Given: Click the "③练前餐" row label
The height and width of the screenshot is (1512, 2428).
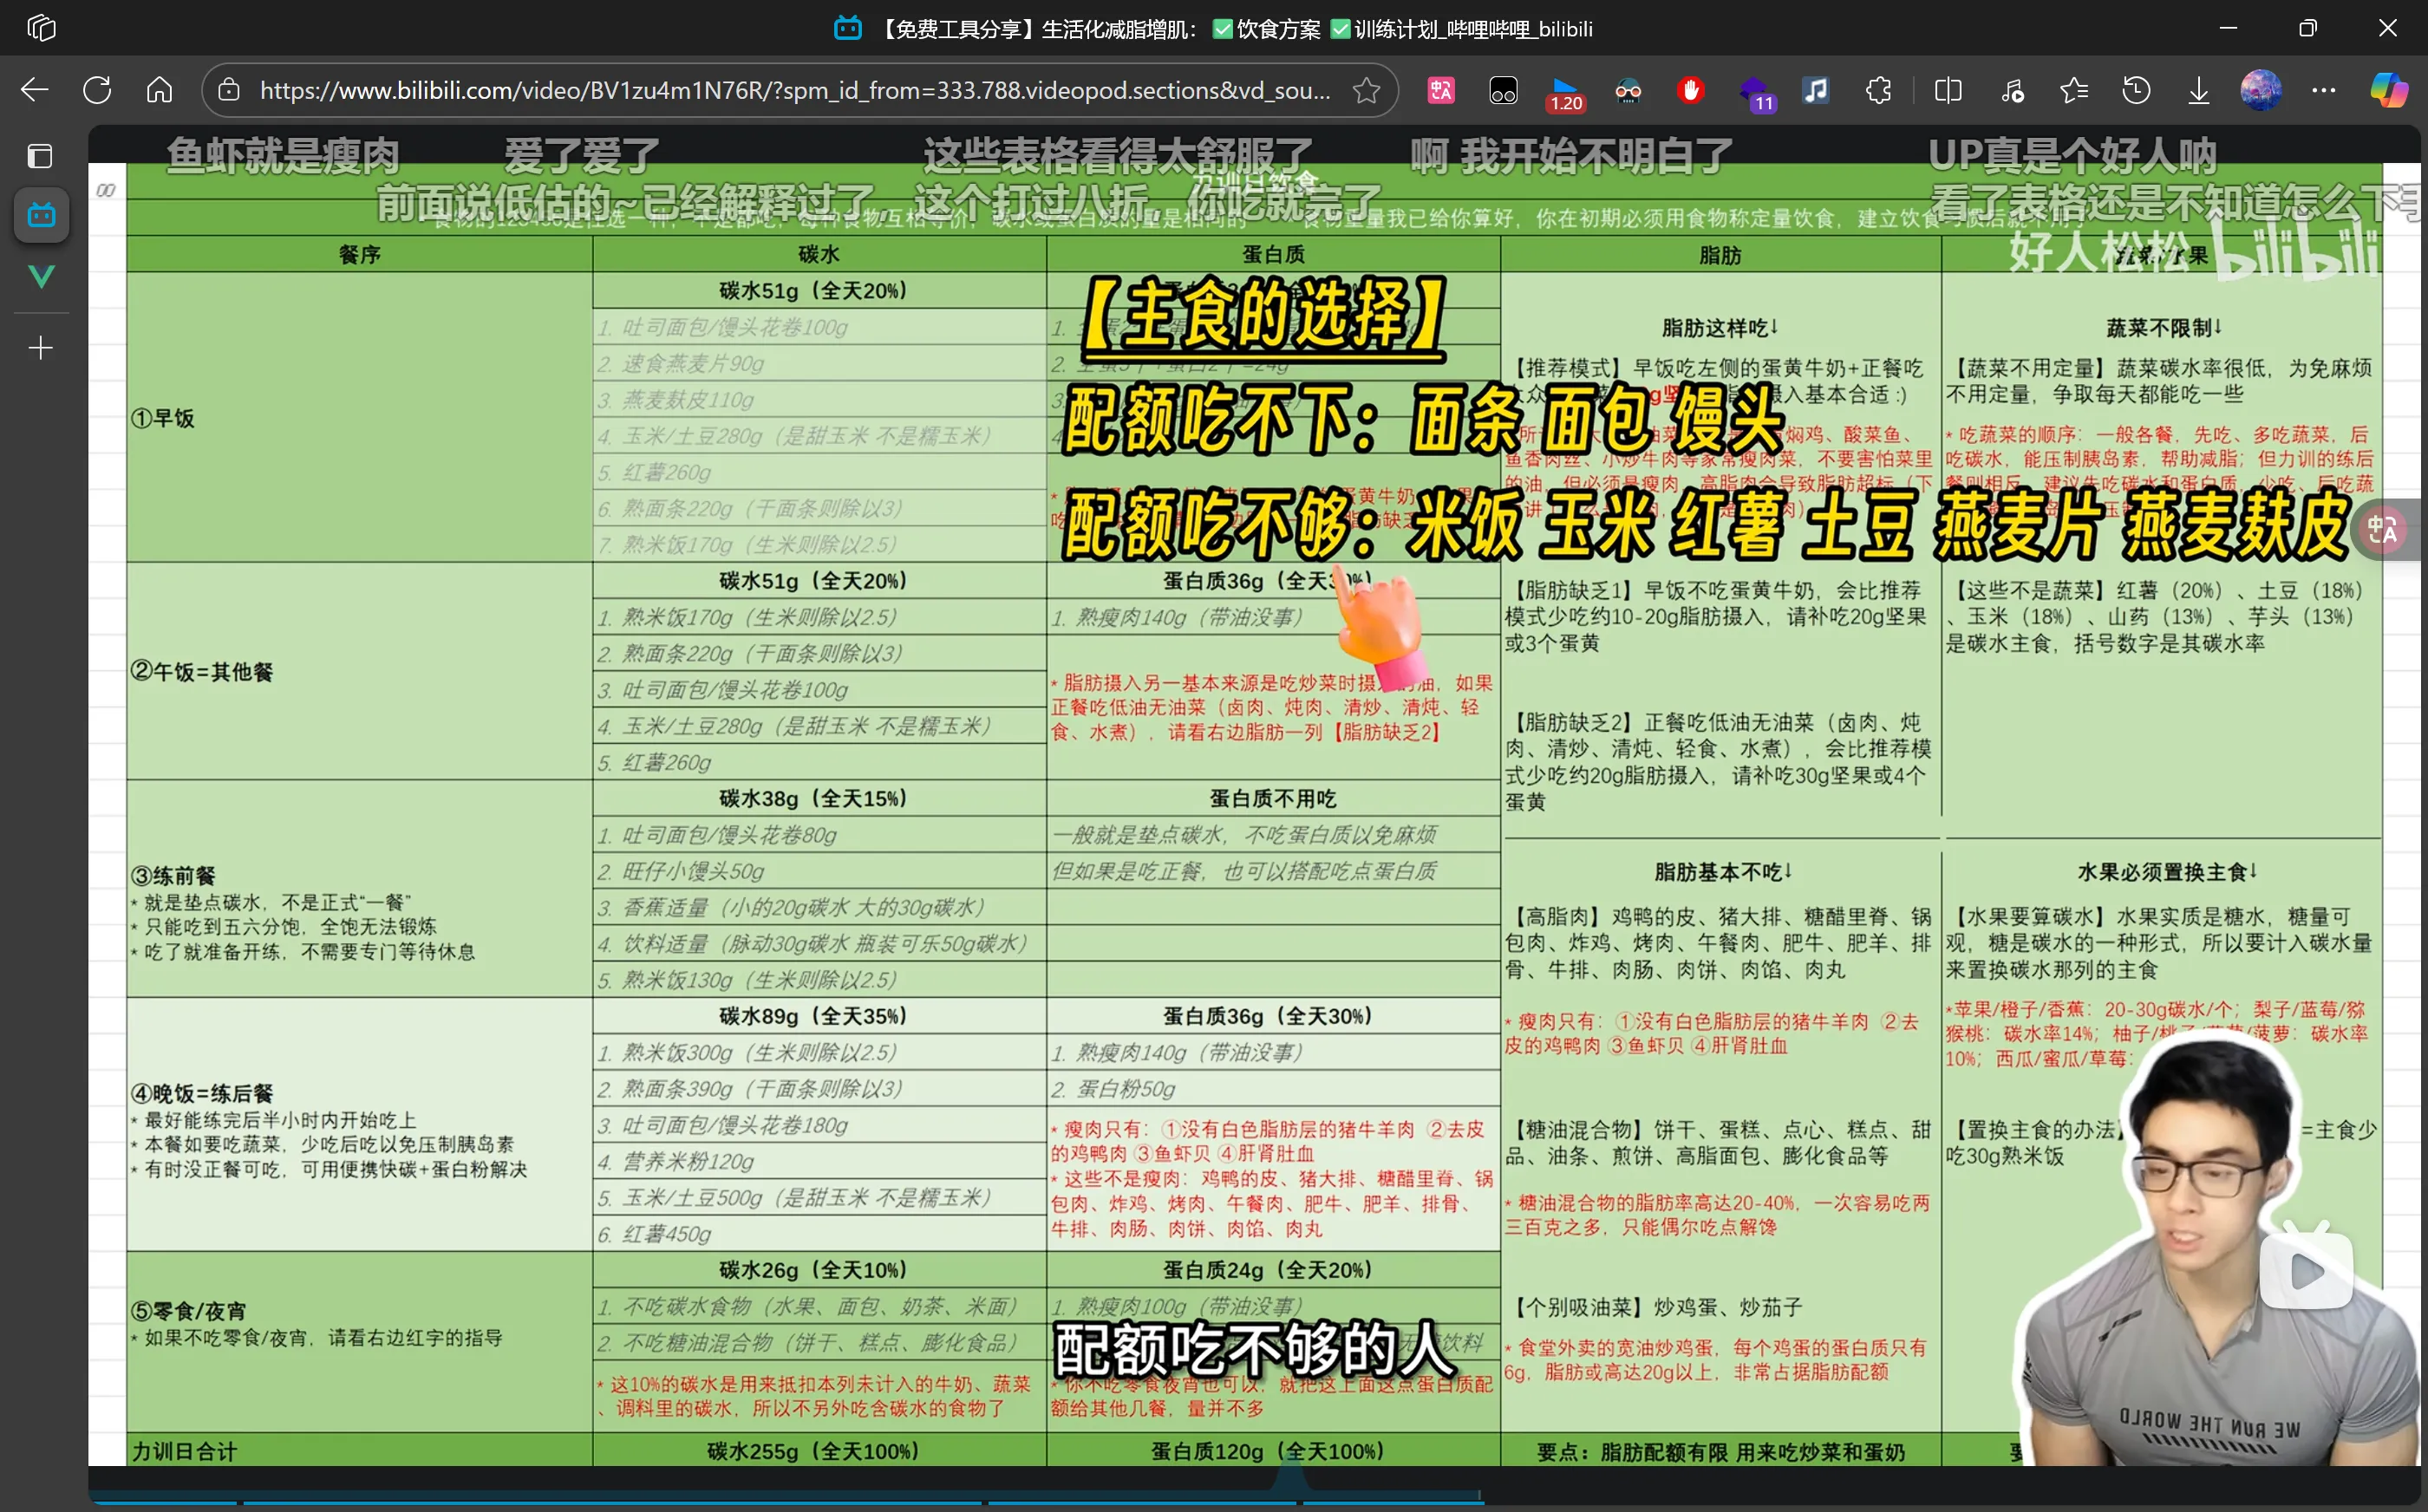Looking at the screenshot, I should tap(173, 876).
